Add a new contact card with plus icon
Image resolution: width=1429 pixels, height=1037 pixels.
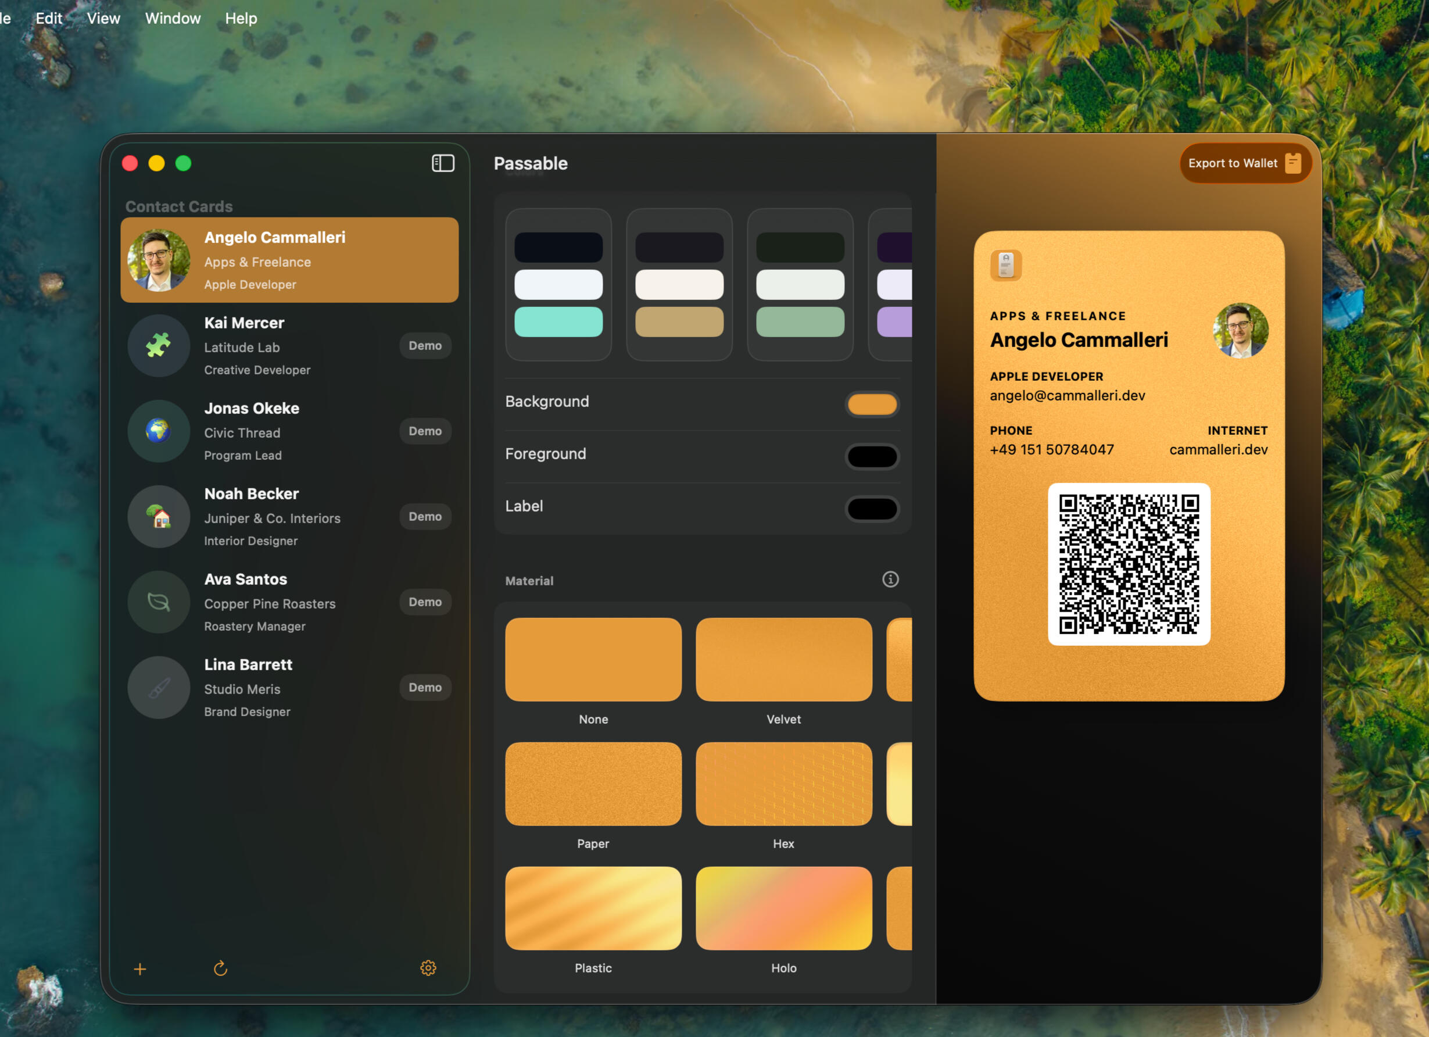tap(140, 969)
